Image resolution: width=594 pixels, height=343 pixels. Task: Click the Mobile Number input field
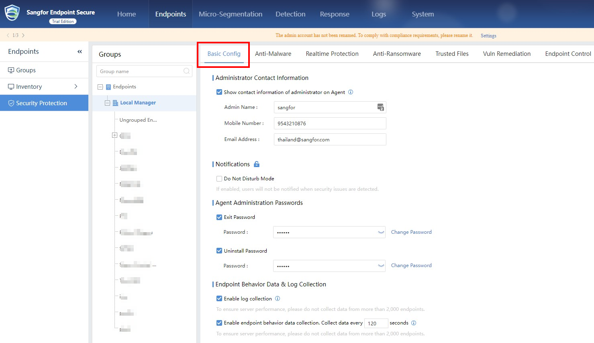tap(330, 123)
